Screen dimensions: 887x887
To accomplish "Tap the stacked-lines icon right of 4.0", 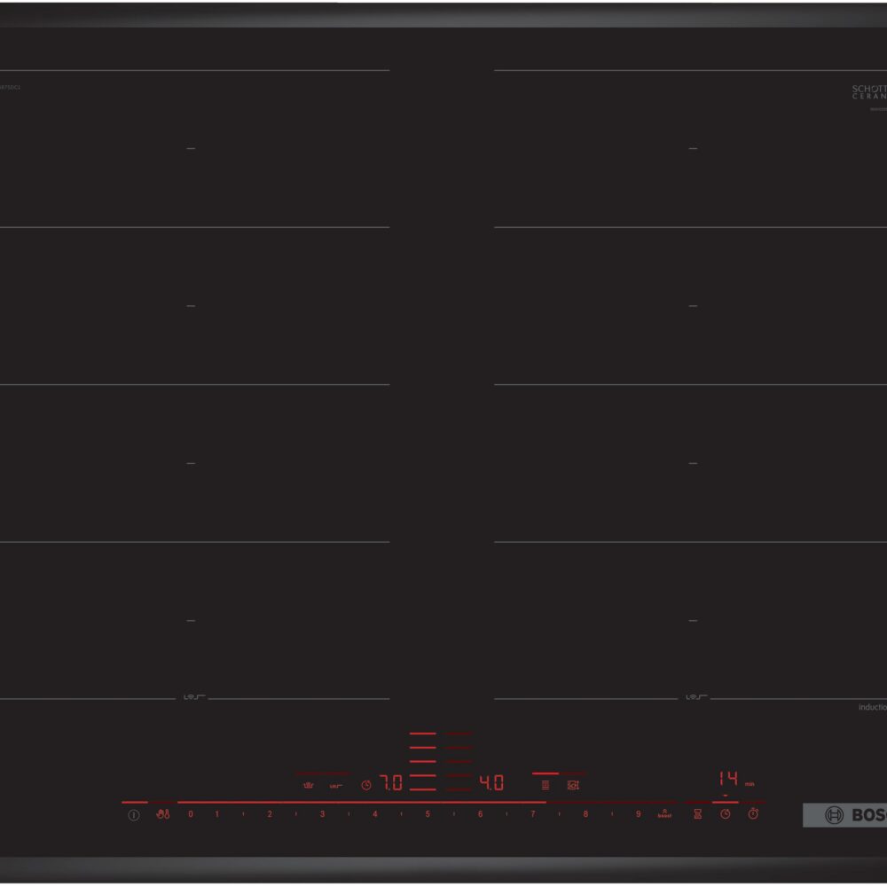I will click(546, 785).
